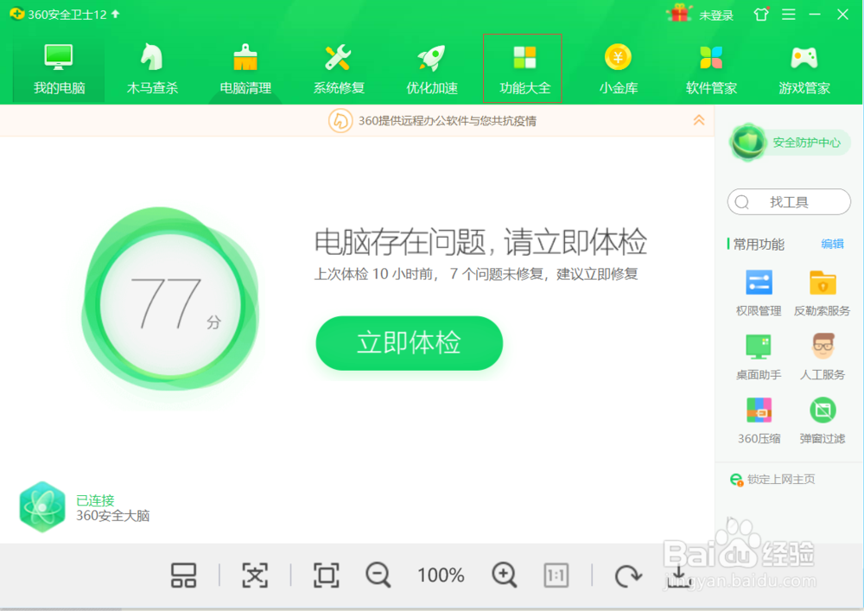Image resolution: width=864 pixels, height=611 pixels.
Task: Open 安全防护中心 shield button
Action: (790, 143)
